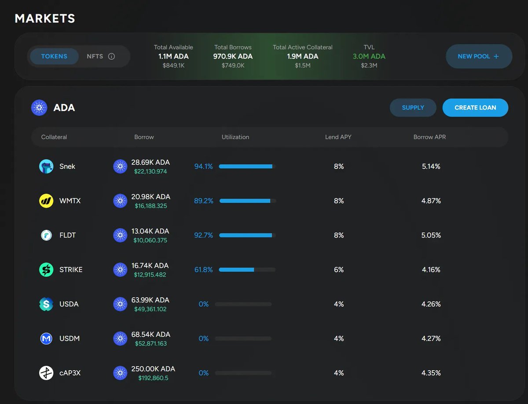
Task: Click the USDM token icon
Action: 46,338
